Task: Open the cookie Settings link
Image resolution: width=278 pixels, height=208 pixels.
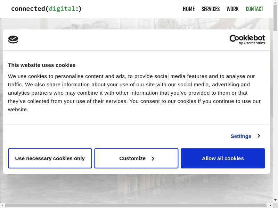Action: tap(241, 136)
